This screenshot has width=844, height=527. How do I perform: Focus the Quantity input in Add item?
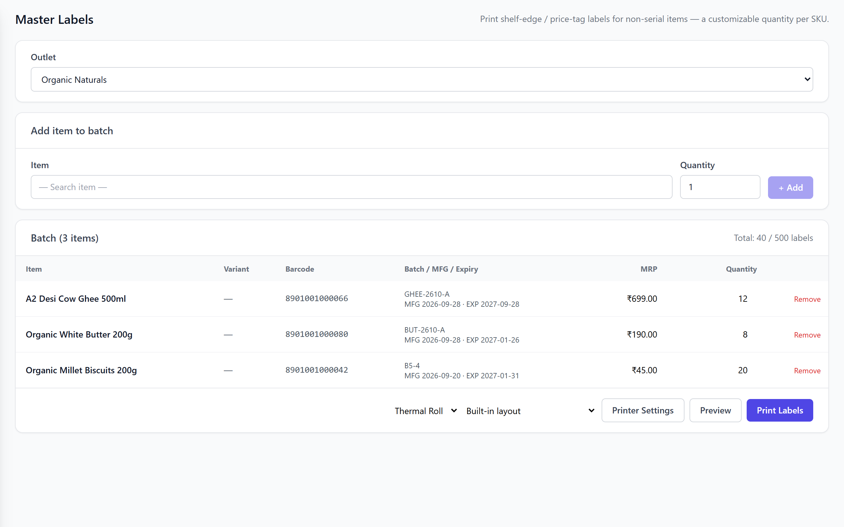720,187
